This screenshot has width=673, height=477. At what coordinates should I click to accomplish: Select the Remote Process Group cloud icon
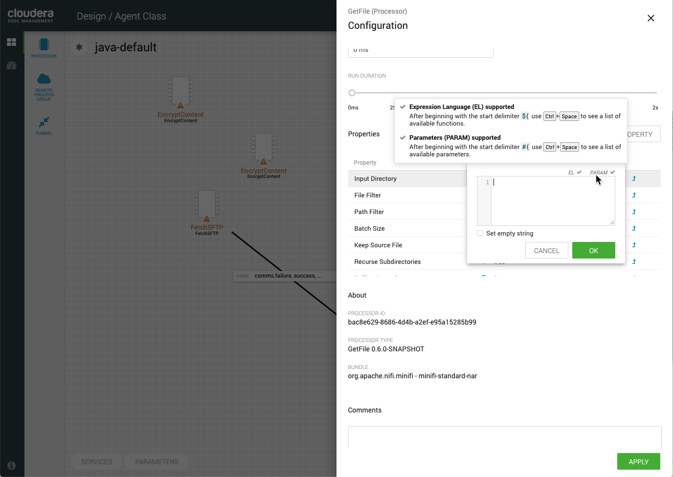click(x=44, y=79)
